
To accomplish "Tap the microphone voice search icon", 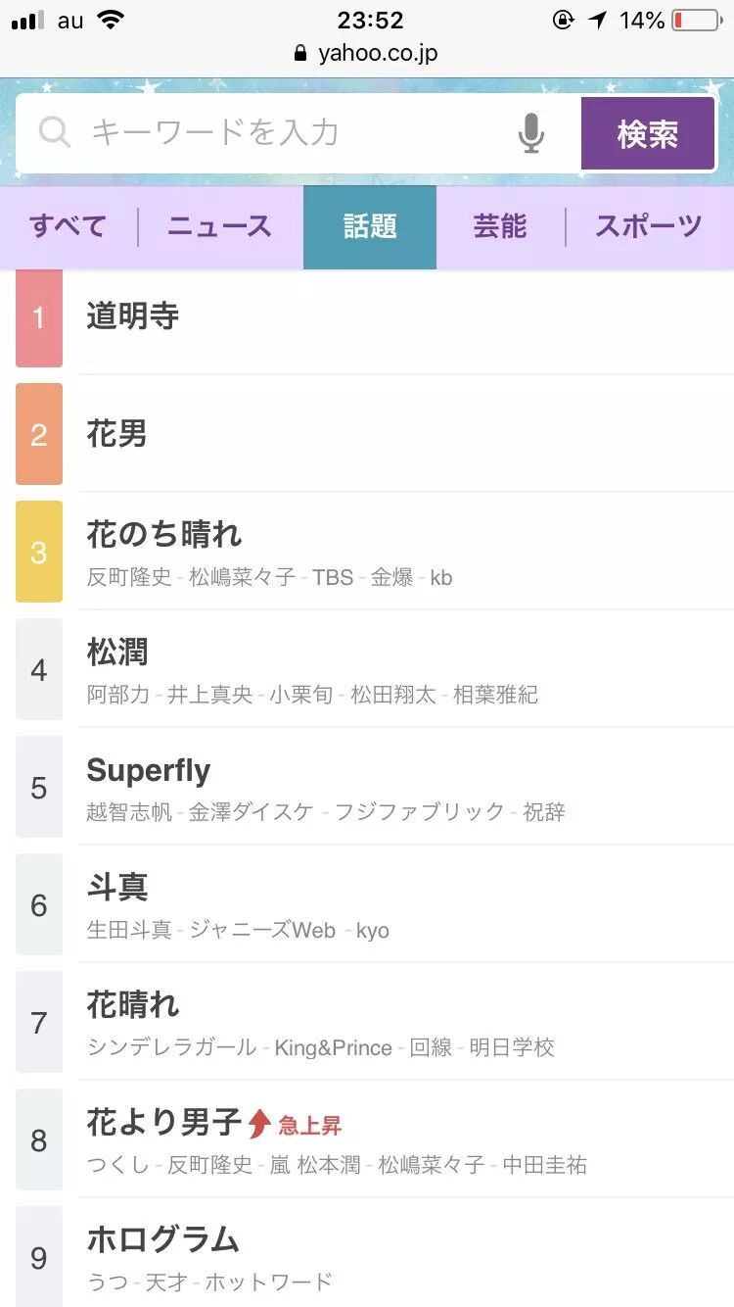I will tap(530, 133).
